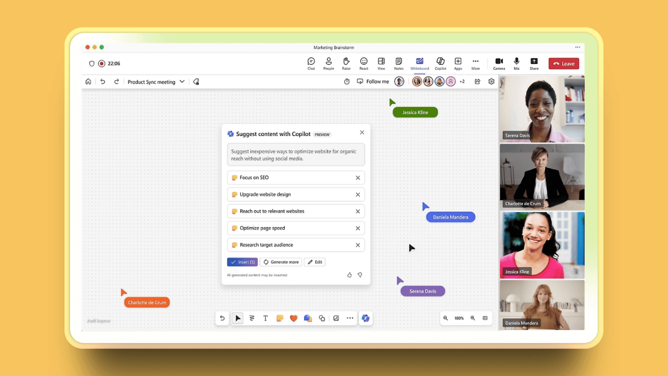
Task: Undo using the bottom toolbar
Action: click(x=222, y=318)
